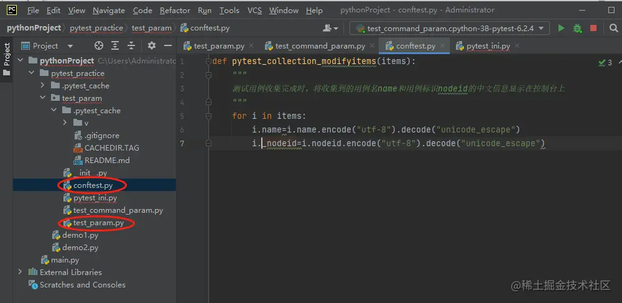This screenshot has height=303, width=622.
Task: Select pytest_ini.py in project tree
Action: tap(90, 198)
